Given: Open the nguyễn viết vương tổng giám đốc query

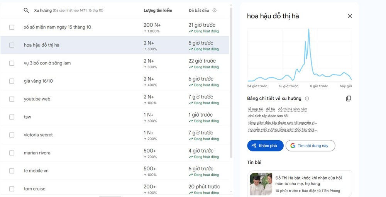Looking at the screenshot, I should 283,129.
